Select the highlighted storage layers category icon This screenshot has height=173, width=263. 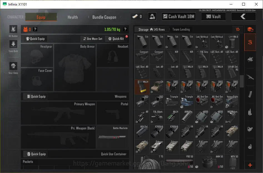point(250,42)
